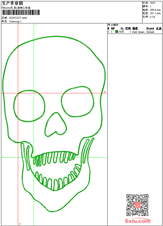Click the red seal logo inside QR code

tap(137, 205)
